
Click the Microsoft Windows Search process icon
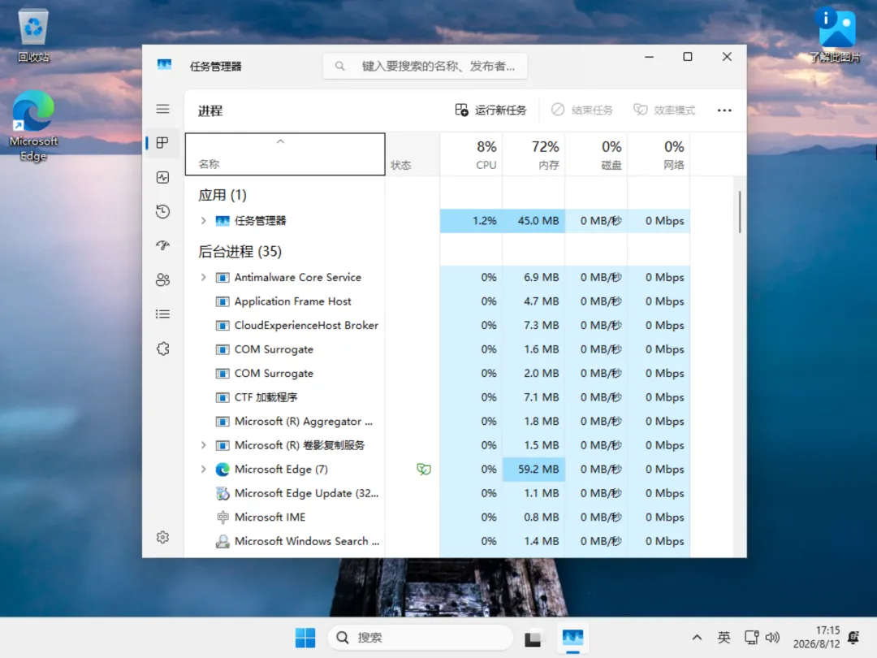[222, 542]
